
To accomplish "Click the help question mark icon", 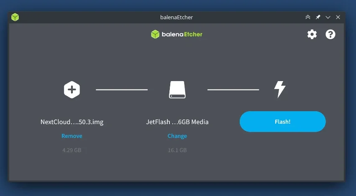I will 330,34.
